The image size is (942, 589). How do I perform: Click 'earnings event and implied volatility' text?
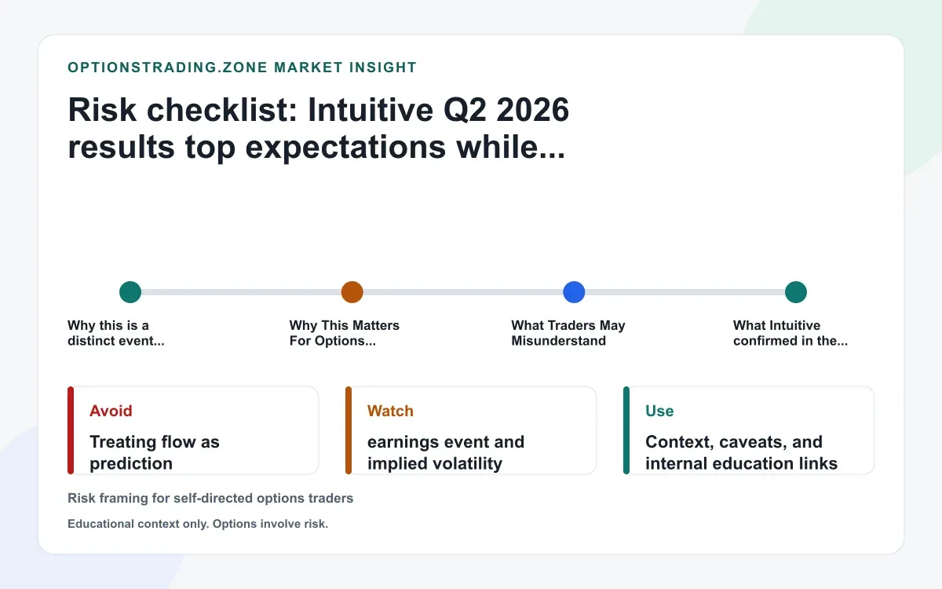(x=446, y=452)
